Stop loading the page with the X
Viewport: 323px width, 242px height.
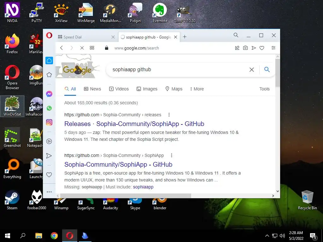[82, 48]
